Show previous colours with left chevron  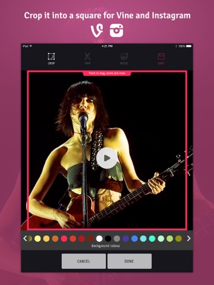(25, 239)
